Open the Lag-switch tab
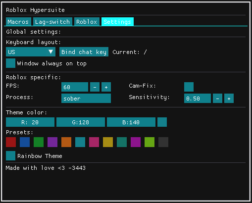This screenshot has width=252, height=203. (x=52, y=22)
